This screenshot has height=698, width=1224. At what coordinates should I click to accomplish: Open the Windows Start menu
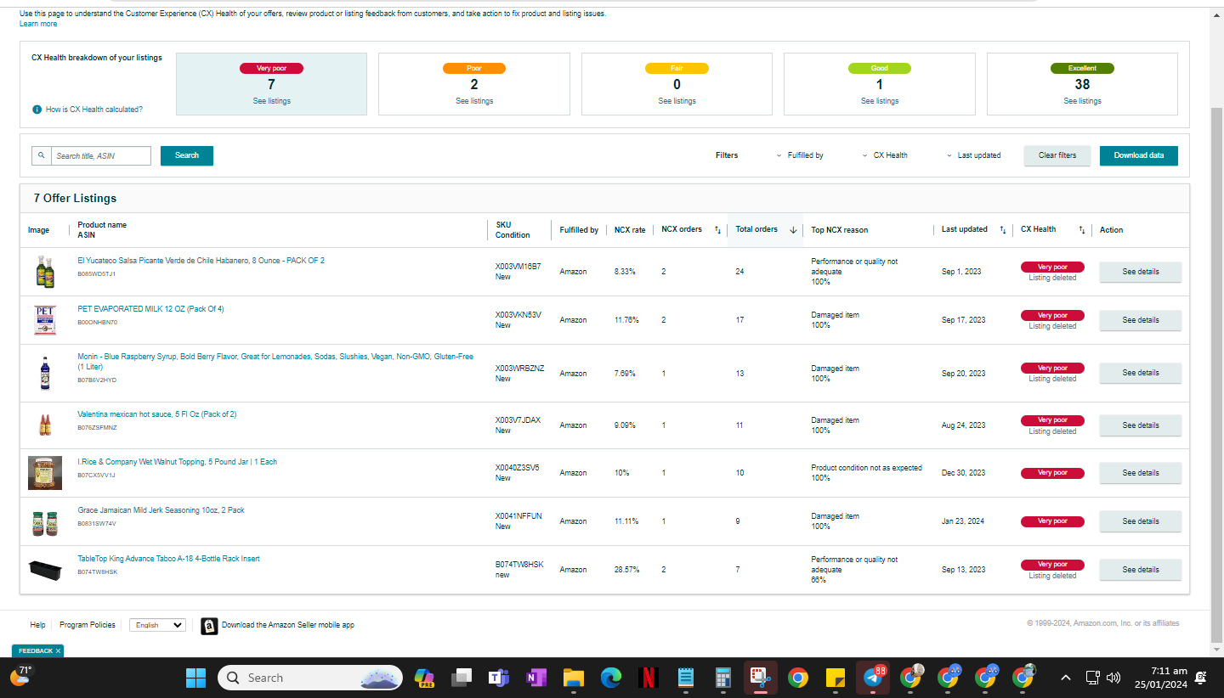click(196, 678)
